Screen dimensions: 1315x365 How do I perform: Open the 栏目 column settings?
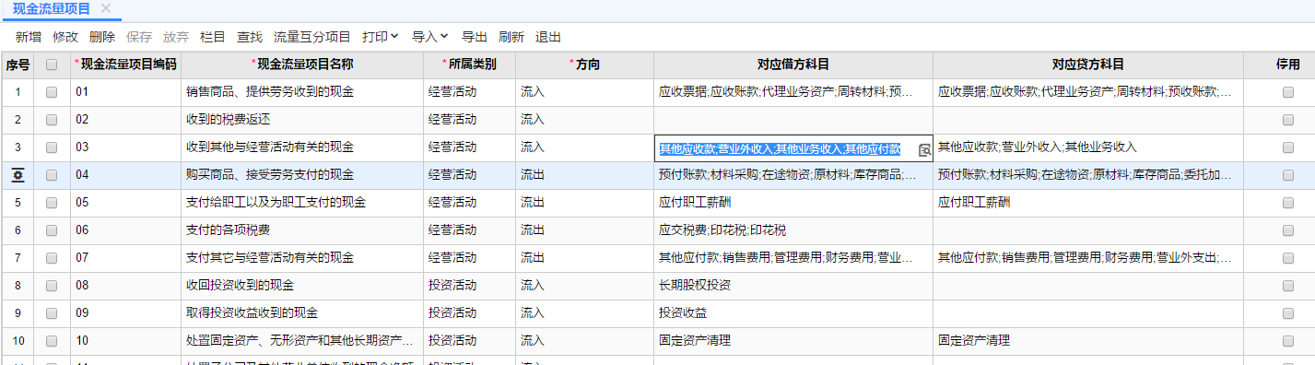pyautogui.click(x=213, y=37)
